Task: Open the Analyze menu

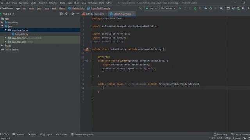Action: click(x=43, y=3)
